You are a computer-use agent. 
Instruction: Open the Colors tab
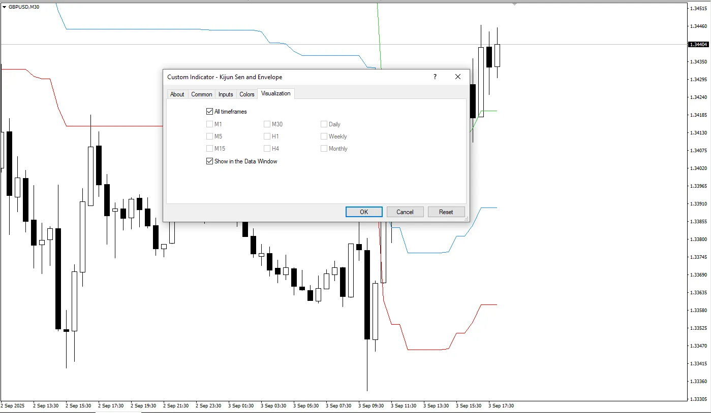(247, 94)
